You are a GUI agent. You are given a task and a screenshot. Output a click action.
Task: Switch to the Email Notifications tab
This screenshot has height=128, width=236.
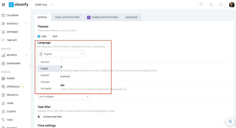pos(67,17)
